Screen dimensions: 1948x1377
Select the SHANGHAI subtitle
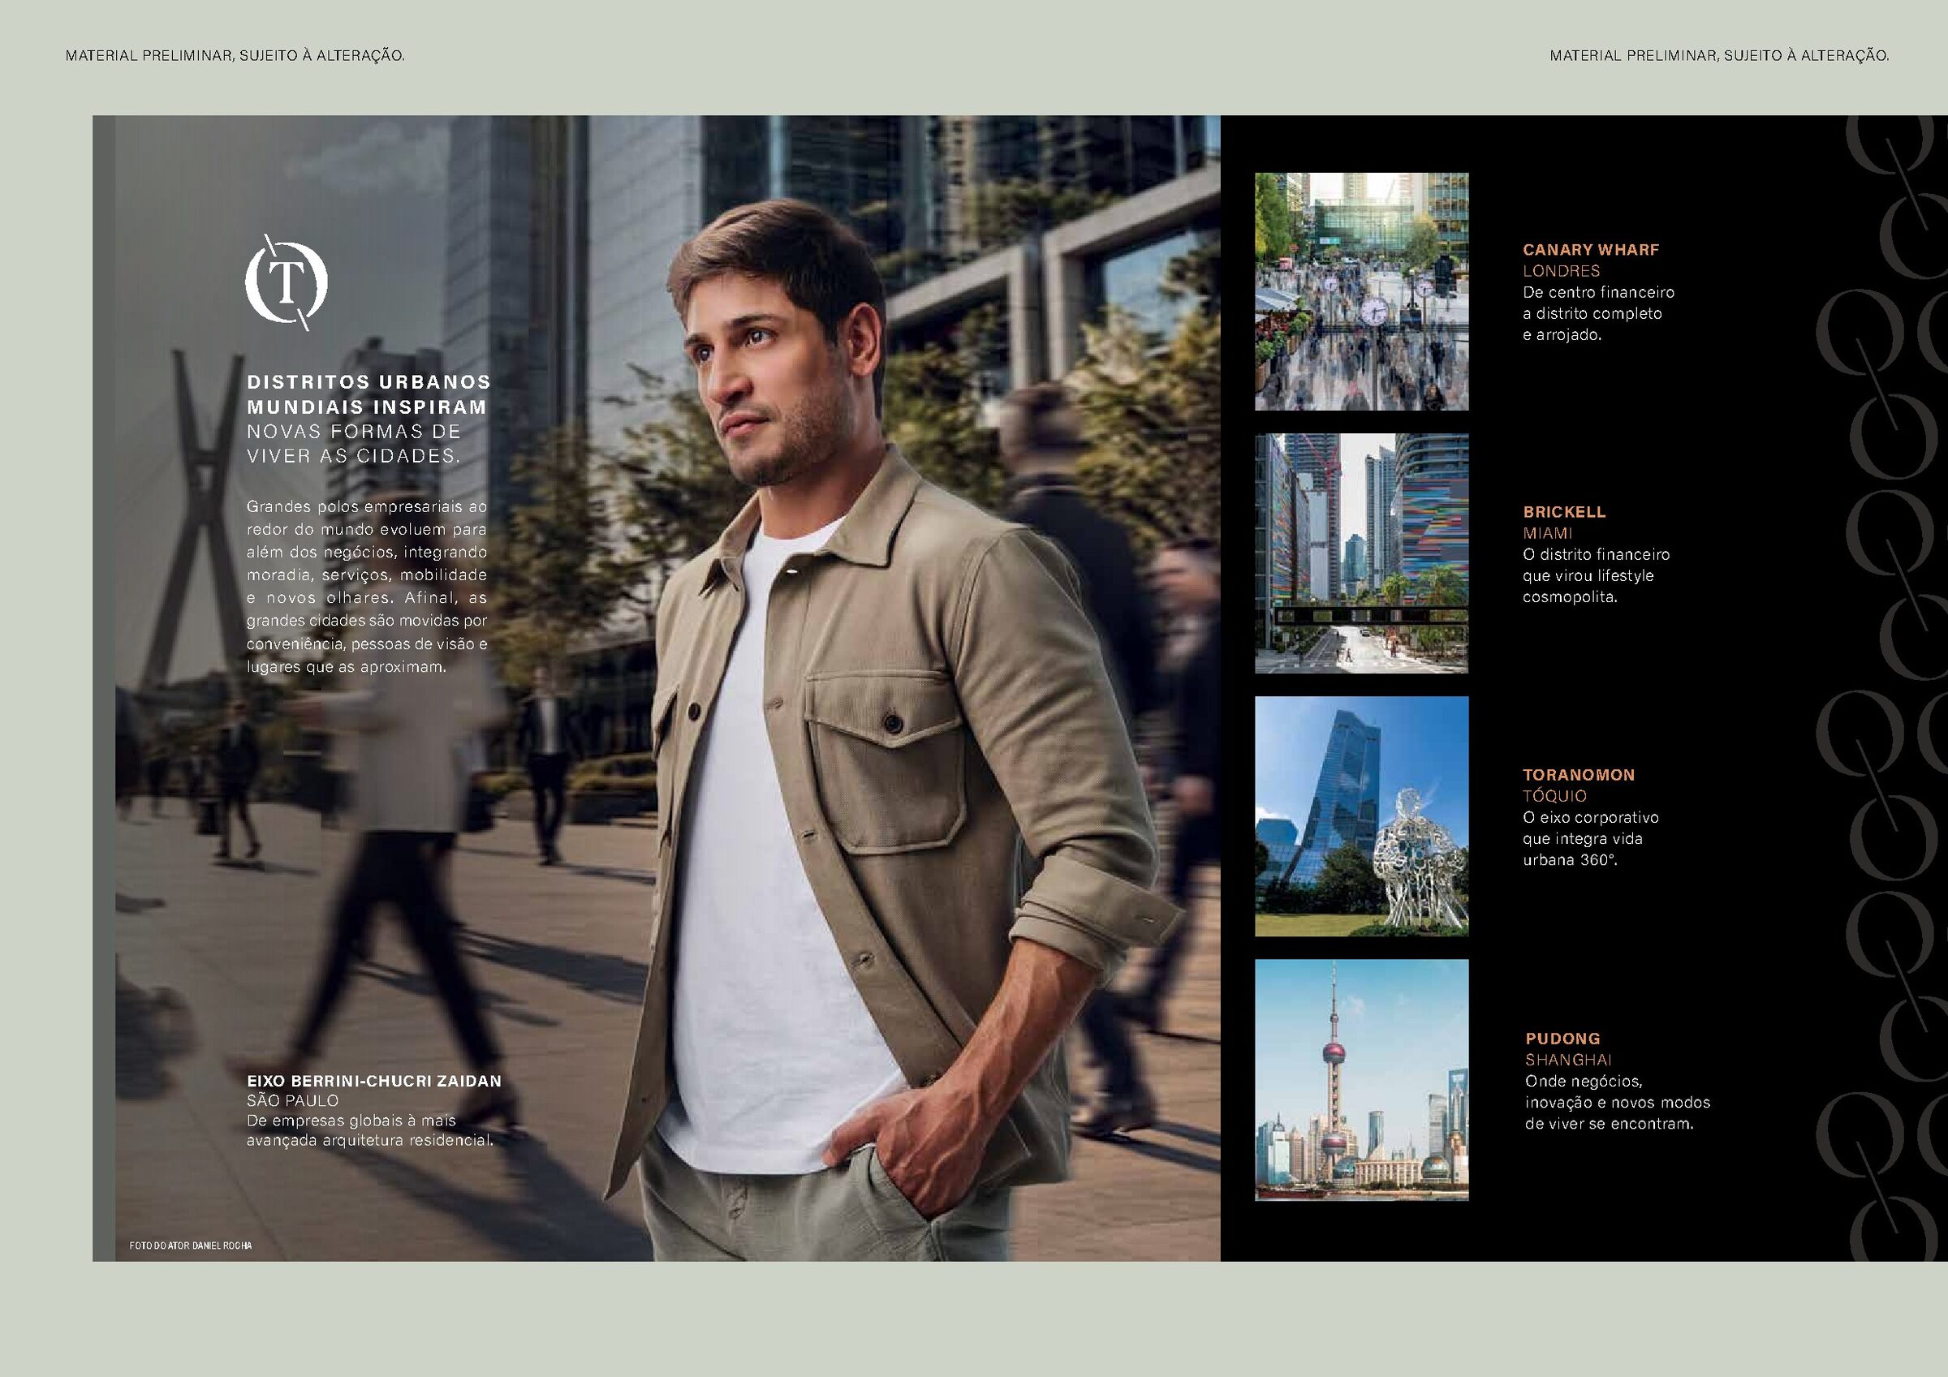[x=1569, y=1060]
